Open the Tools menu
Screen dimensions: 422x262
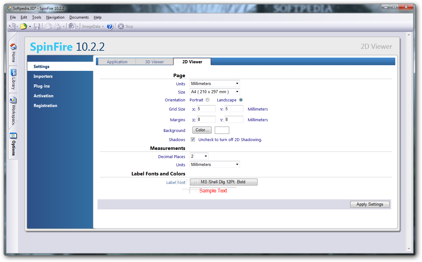(x=36, y=17)
